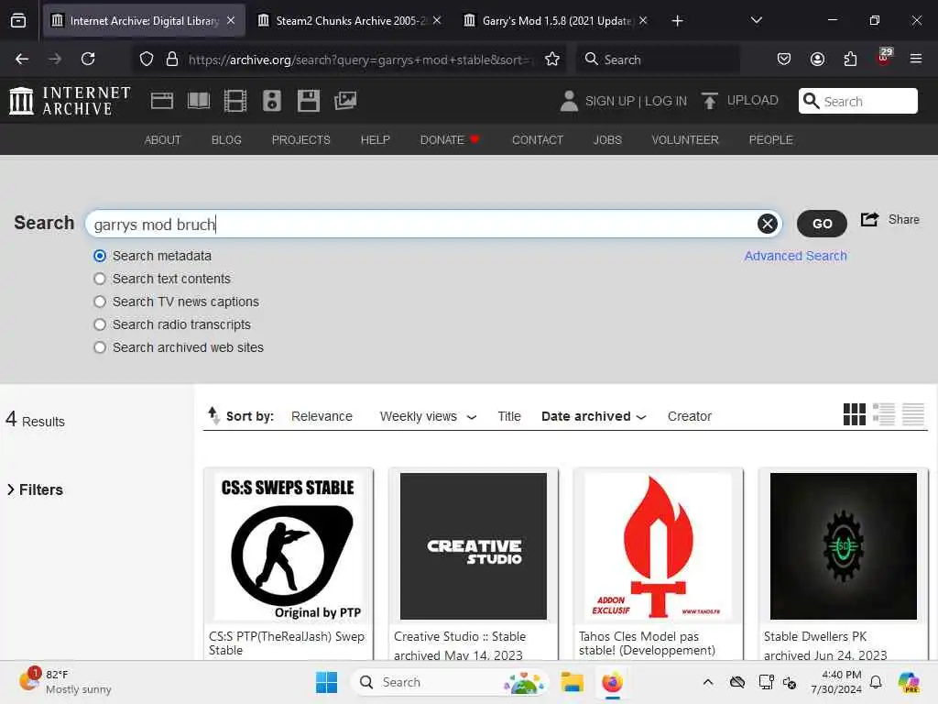Switch to compact list view
This screenshot has width=938, height=704.
coord(913,414)
